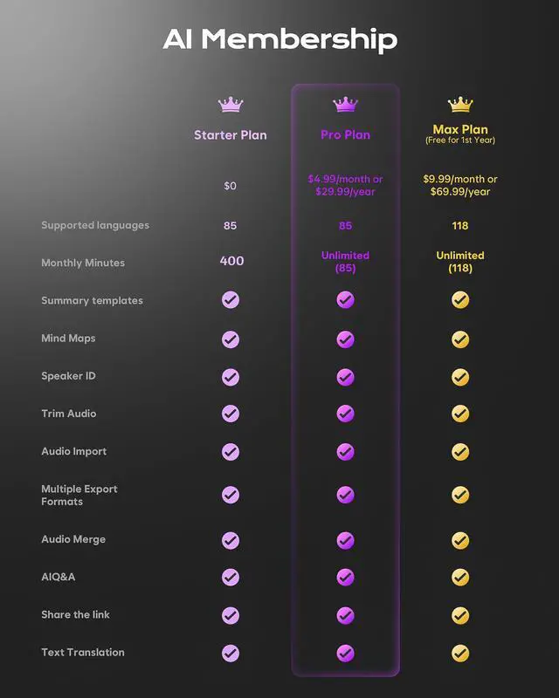Click Pro Plan Audio Import checkmark
Image resolution: width=559 pixels, height=698 pixels.
(x=345, y=452)
